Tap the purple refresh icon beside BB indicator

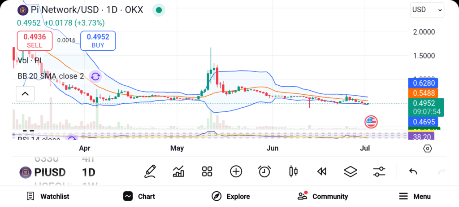click(x=95, y=77)
